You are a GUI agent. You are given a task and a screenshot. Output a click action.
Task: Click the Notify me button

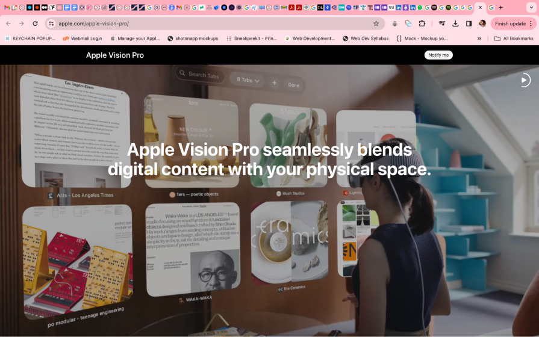pos(438,55)
